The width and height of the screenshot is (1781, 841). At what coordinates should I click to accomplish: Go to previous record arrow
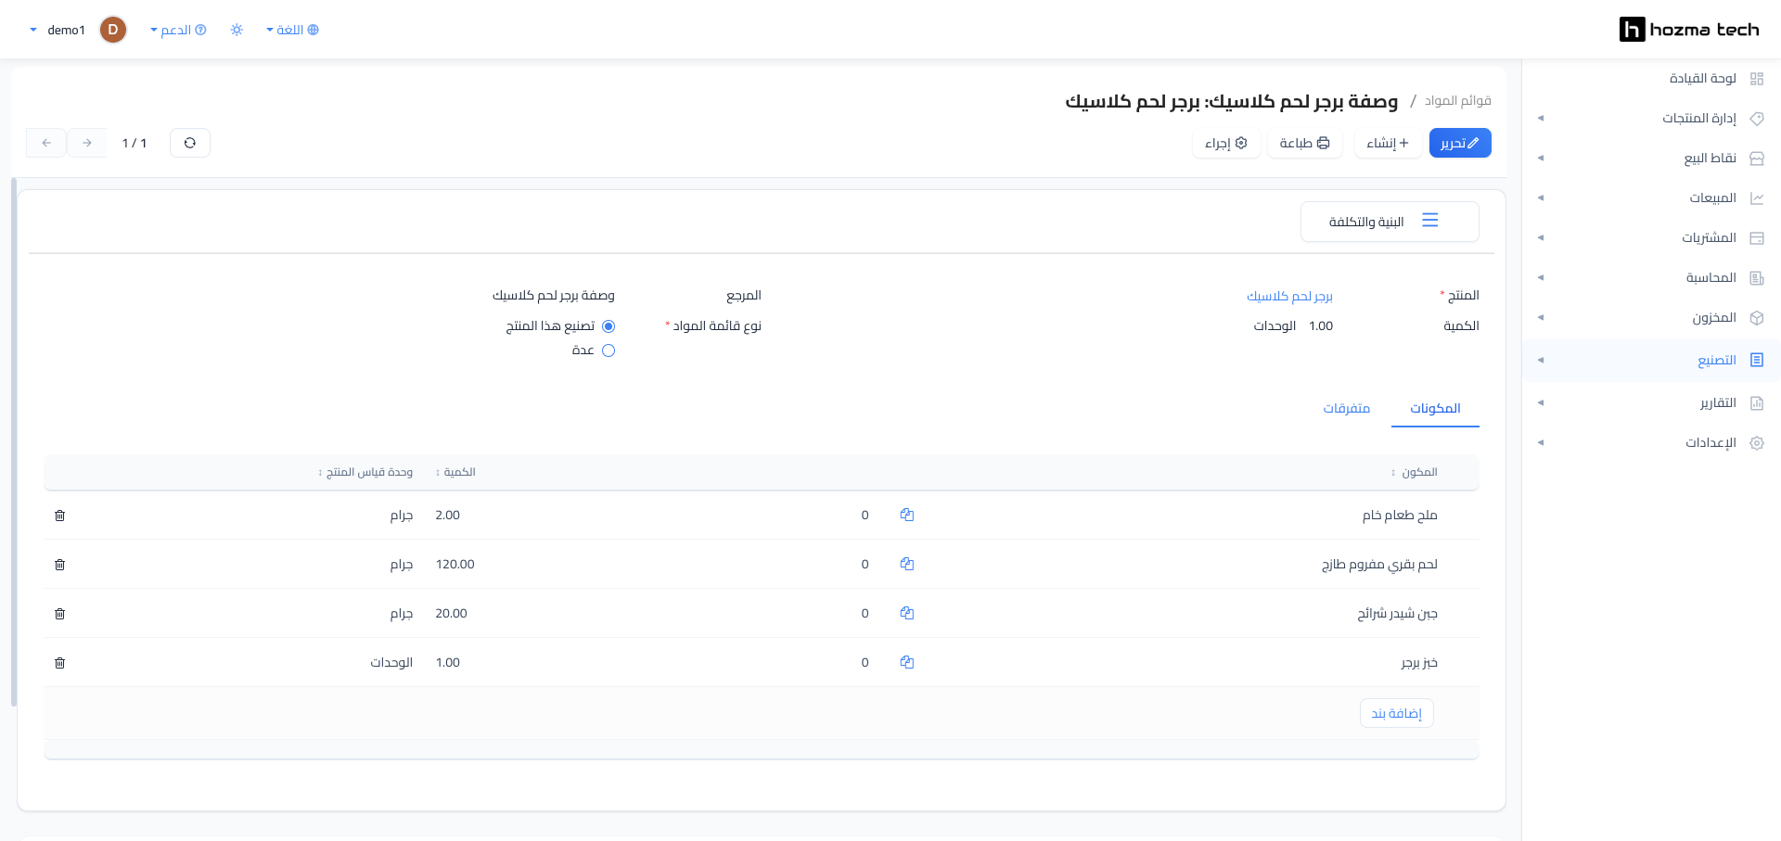click(x=46, y=143)
